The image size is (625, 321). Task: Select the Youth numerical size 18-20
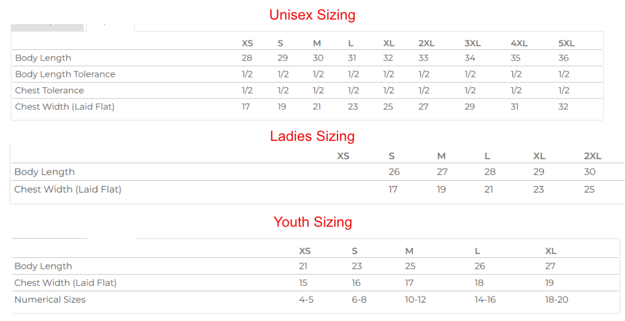coord(557,300)
